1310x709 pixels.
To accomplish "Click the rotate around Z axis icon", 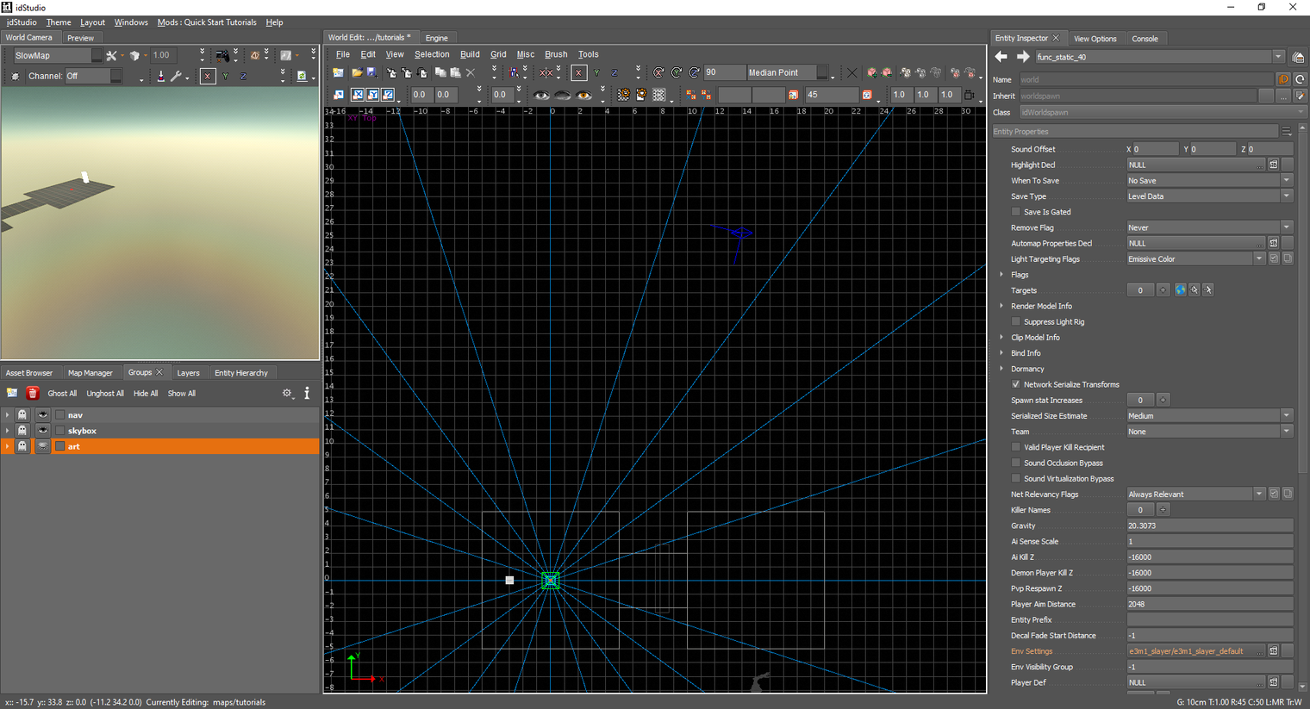I will 694,72.
